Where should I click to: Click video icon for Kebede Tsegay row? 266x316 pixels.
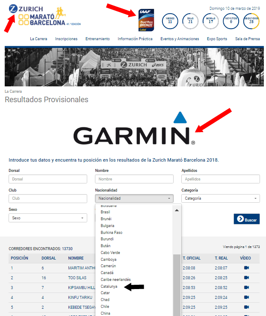pos(246,307)
